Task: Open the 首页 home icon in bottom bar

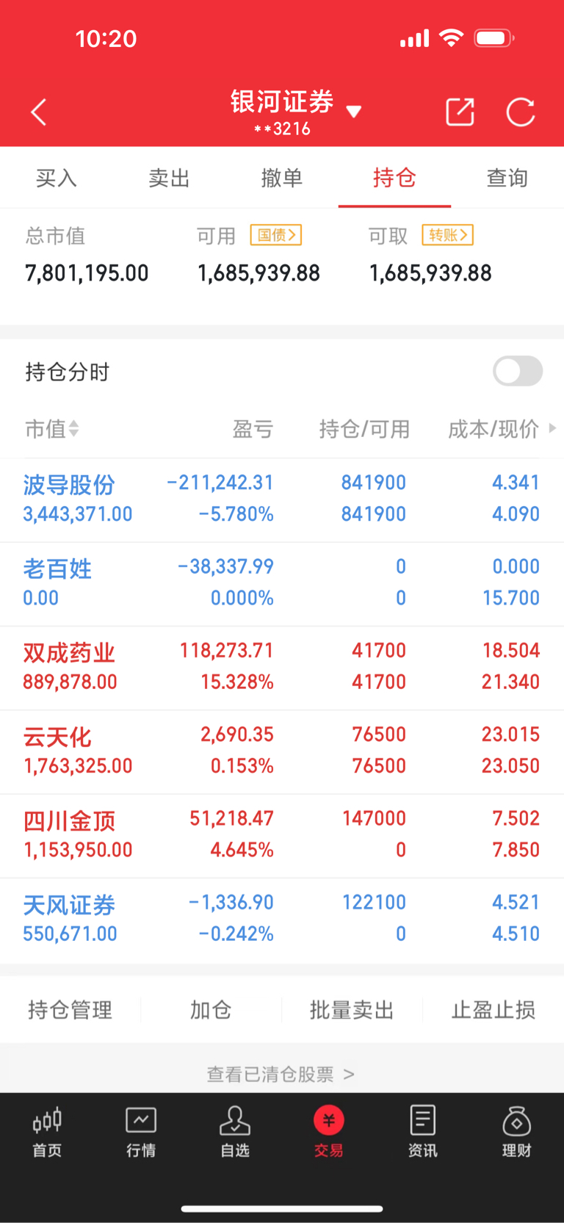Action: tap(47, 1121)
